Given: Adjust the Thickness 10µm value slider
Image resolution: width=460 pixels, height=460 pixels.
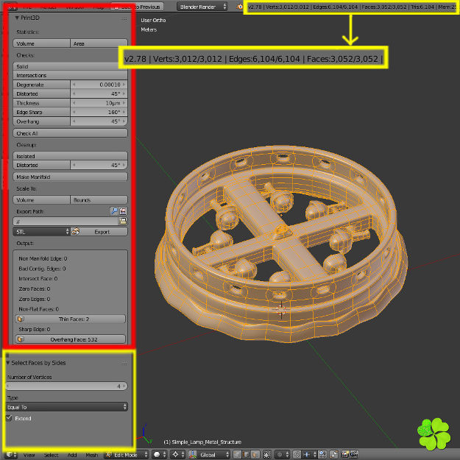Looking at the screenshot, I should [99, 103].
